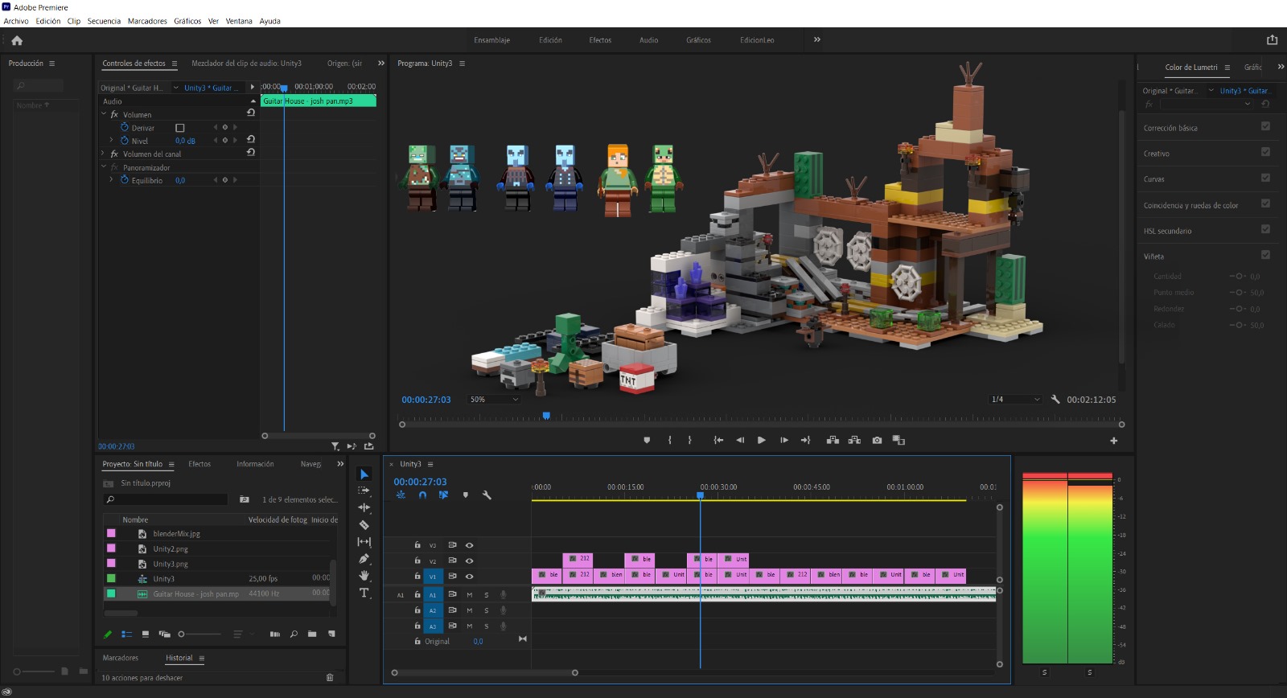This screenshot has height=698, width=1287.
Task: Open timeline display settings wrench
Action: point(487,495)
